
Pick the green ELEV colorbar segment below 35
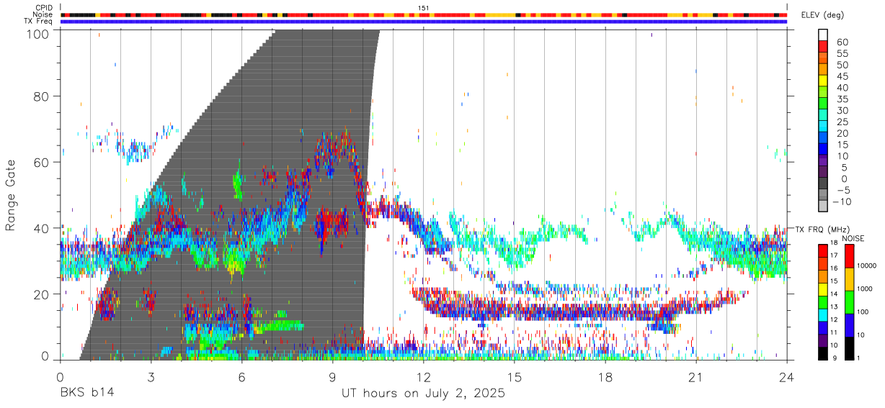point(824,104)
